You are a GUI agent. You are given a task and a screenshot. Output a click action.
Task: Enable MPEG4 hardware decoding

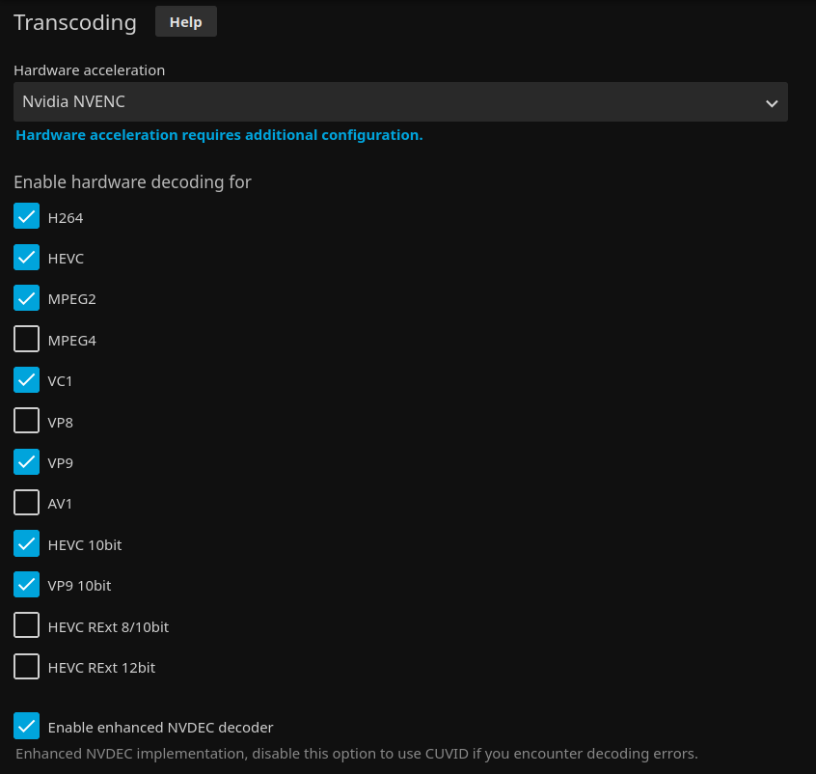tap(27, 340)
